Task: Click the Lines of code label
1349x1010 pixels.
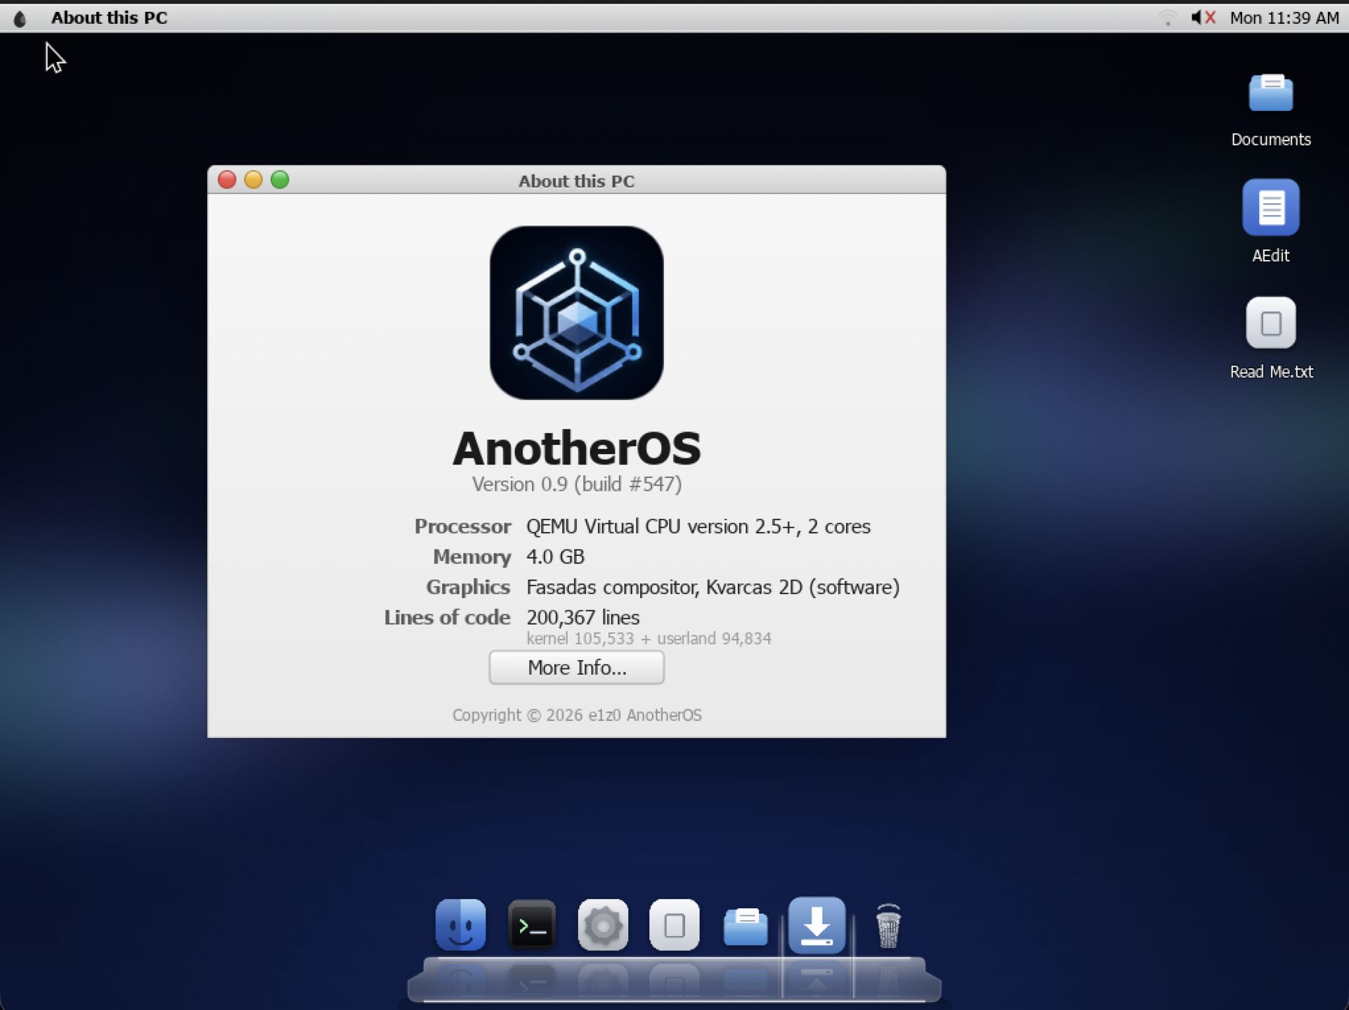Action: (x=447, y=617)
